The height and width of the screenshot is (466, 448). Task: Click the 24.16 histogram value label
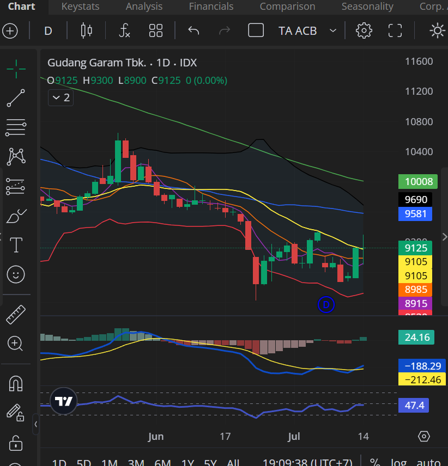[x=416, y=338]
